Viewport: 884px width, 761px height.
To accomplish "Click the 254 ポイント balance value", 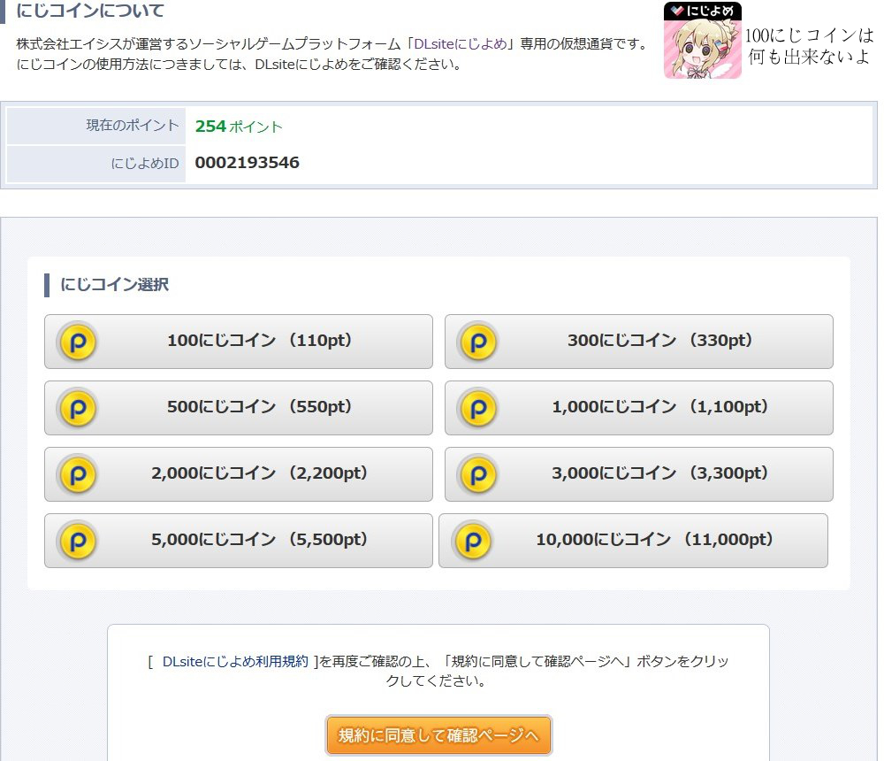I will tap(239, 127).
